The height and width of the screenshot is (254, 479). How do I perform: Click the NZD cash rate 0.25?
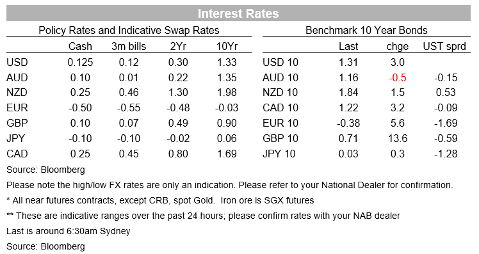(x=80, y=93)
